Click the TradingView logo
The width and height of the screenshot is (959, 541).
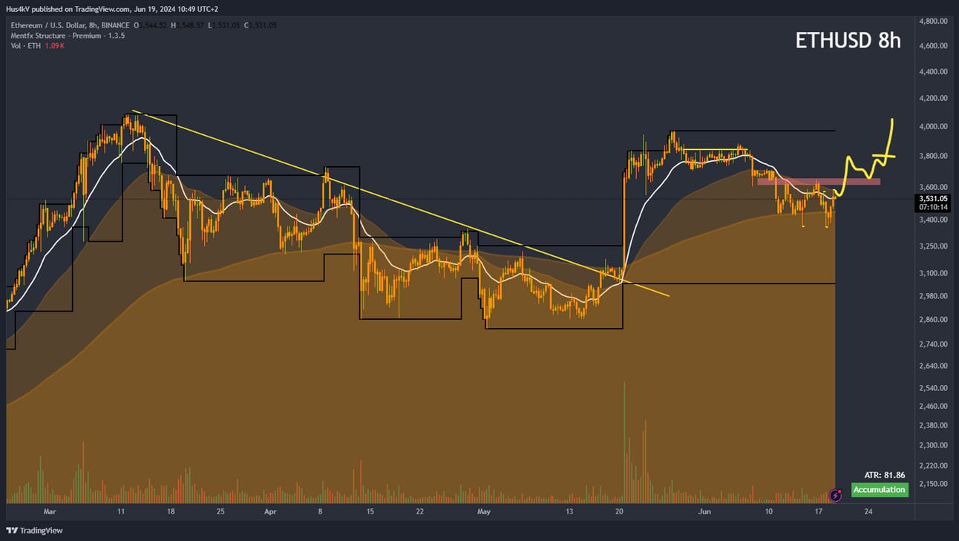pyautogui.click(x=34, y=531)
